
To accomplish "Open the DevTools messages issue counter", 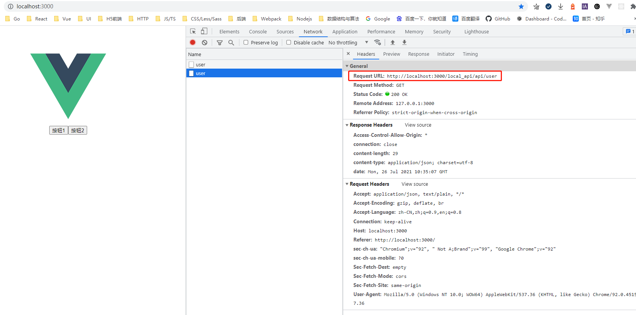I will (x=630, y=31).
